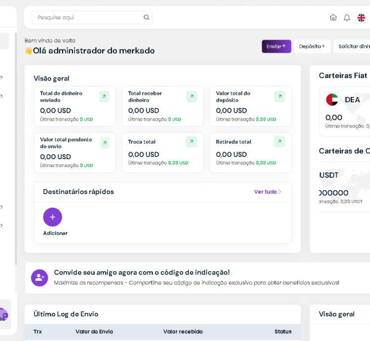Image resolution: width=370 pixels, height=341 pixels.
Task: Open arrow icon on Troca total card
Action: click(x=191, y=142)
